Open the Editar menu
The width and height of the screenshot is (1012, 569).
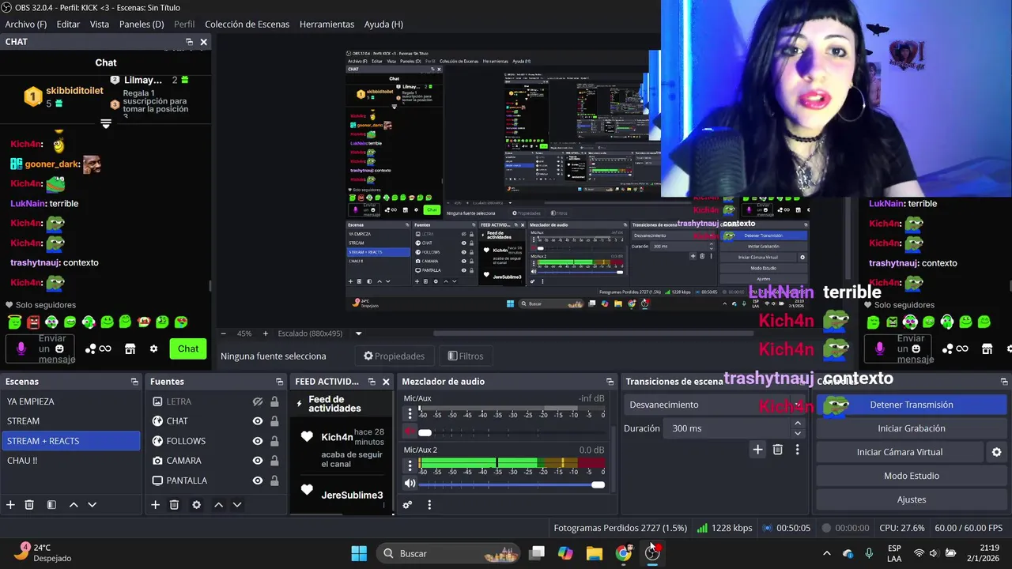(x=68, y=24)
